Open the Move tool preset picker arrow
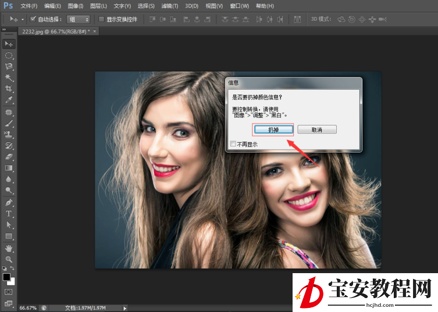The image size is (438, 312). 23,20
